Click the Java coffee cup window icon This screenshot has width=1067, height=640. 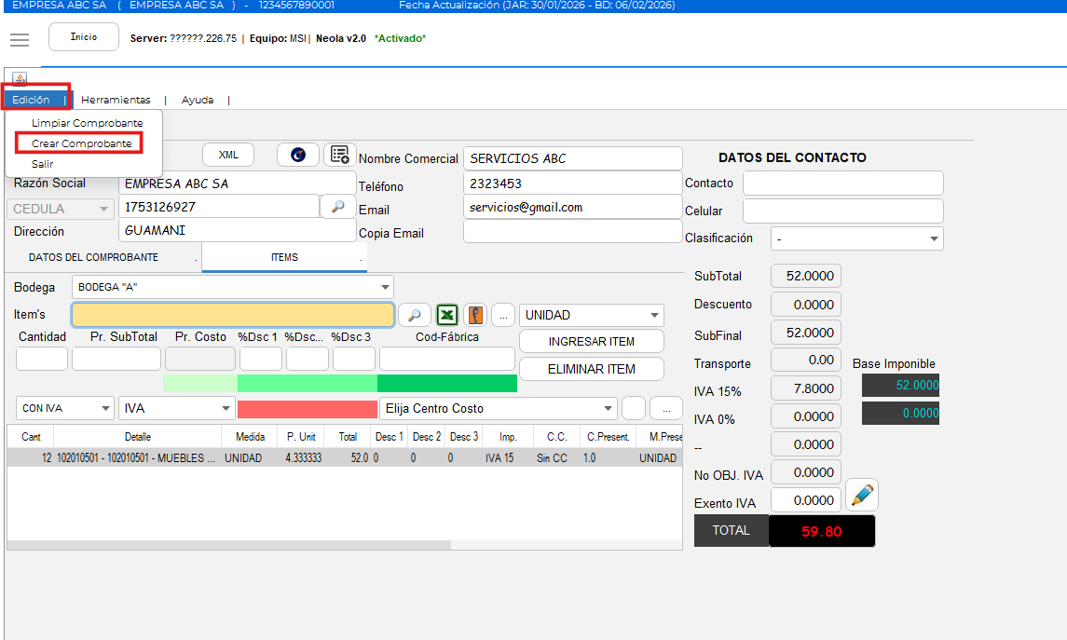[x=20, y=78]
